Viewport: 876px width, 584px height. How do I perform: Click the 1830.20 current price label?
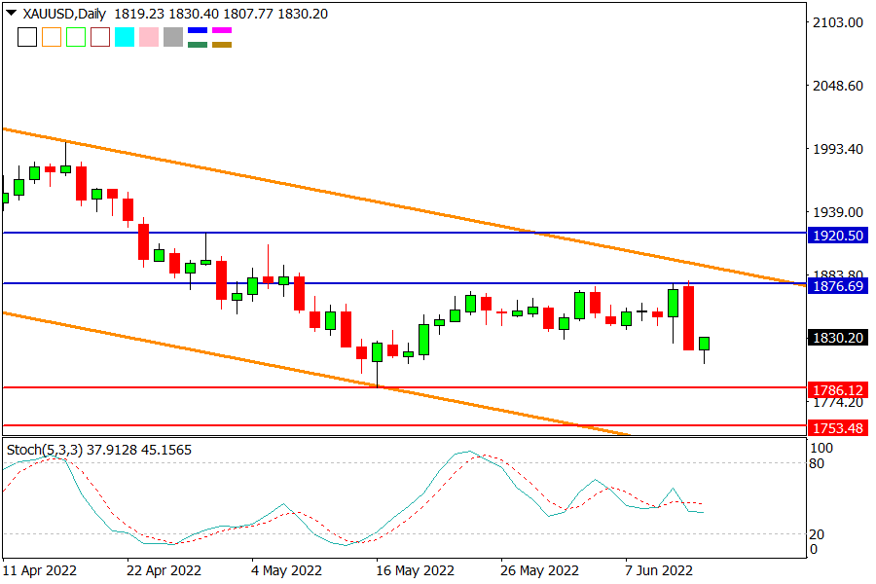click(838, 338)
